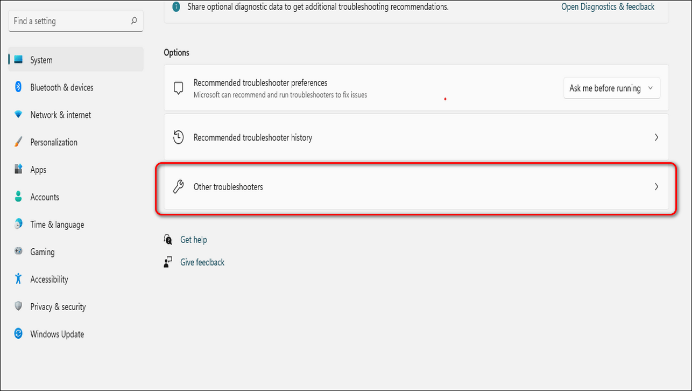Go to Accessibility settings page
The height and width of the screenshot is (391, 692).
(x=49, y=279)
